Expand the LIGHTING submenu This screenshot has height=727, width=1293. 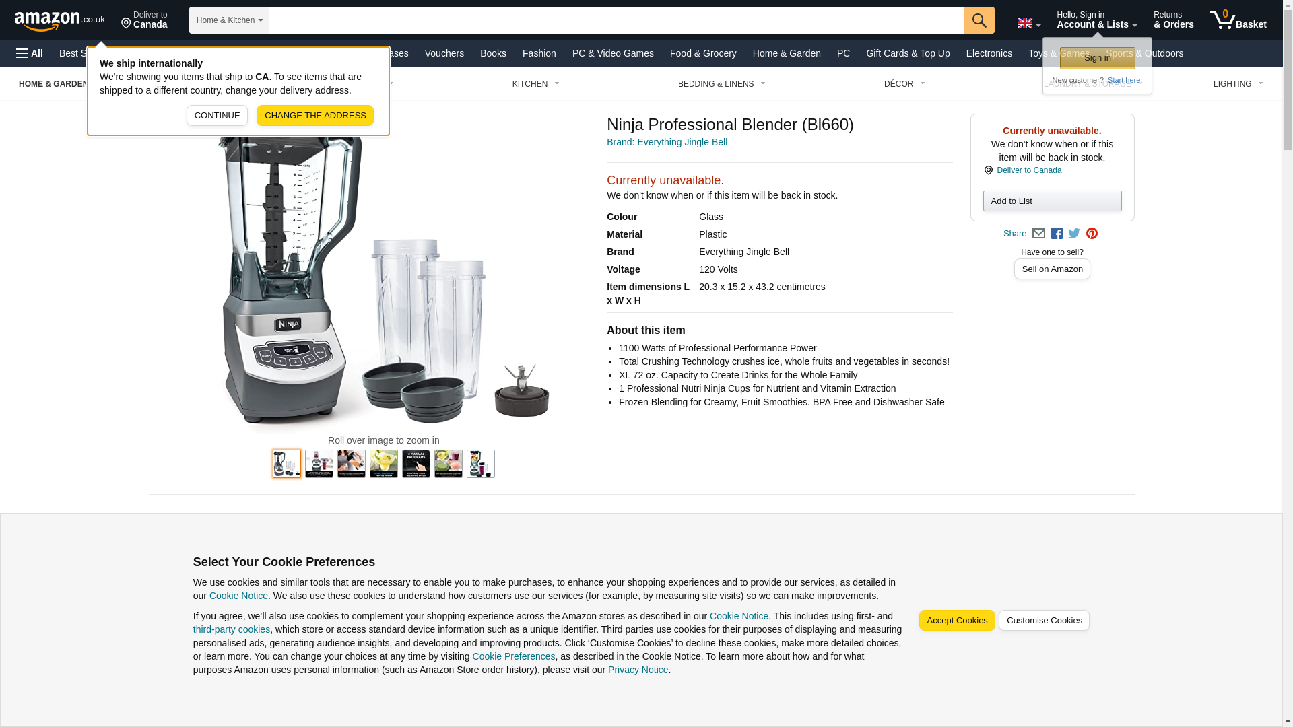tap(1238, 84)
